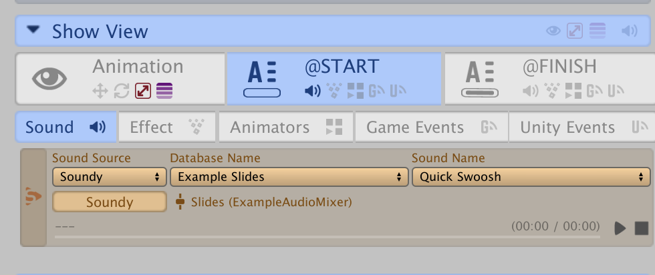Open the Sound Source dropdown
The height and width of the screenshot is (275, 655).
click(x=109, y=177)
